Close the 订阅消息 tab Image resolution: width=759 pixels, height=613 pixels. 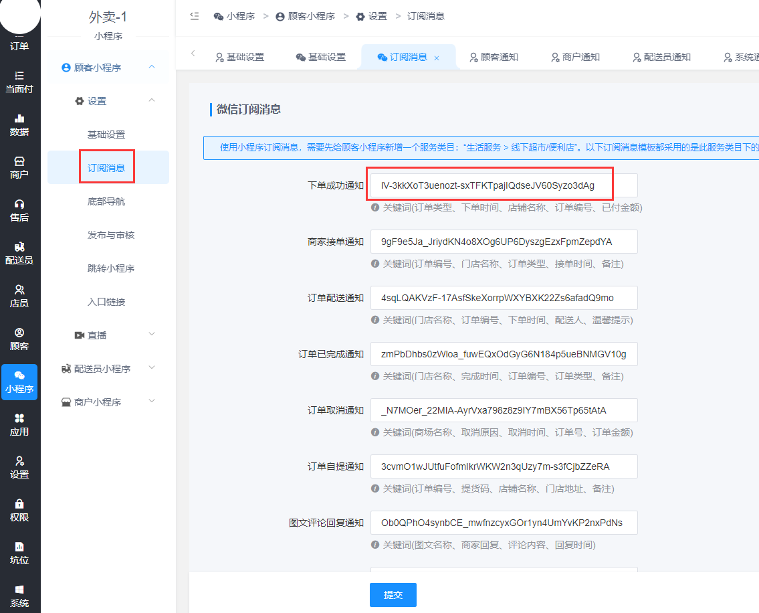[437, 58]
